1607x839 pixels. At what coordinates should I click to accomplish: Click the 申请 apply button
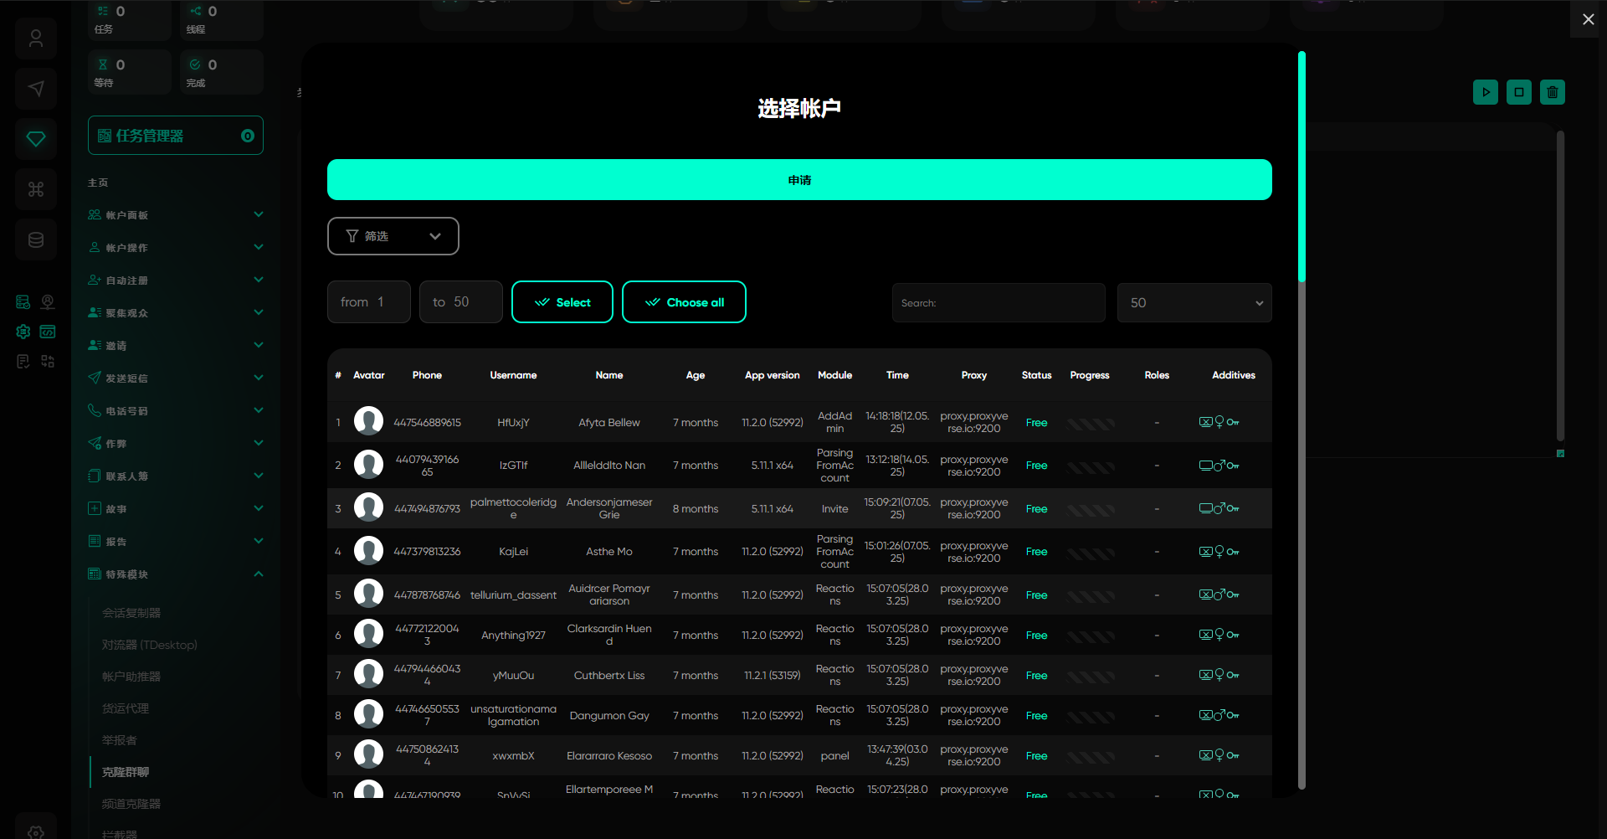click(798, 180)
